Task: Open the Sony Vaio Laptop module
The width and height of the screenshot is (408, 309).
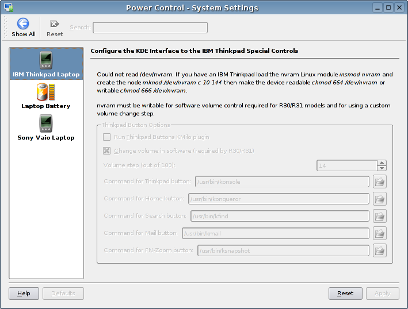Action: 46,128
